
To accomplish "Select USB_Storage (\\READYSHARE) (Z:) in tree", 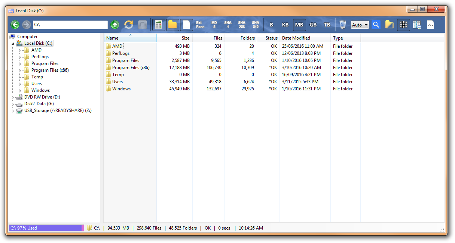I will point(58,110).
